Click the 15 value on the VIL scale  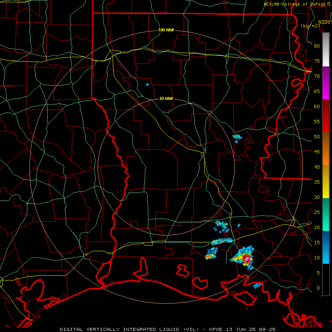coord(317,243)
